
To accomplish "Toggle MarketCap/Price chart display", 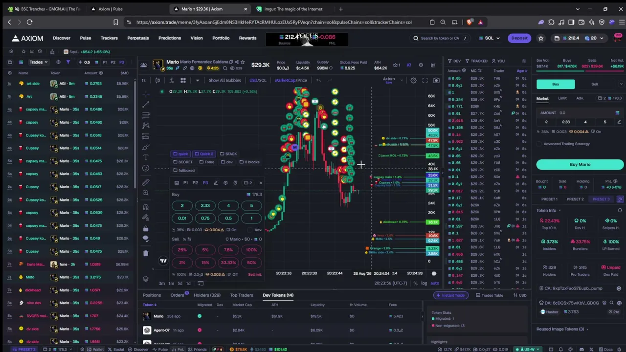I will (x=291, y=80).
